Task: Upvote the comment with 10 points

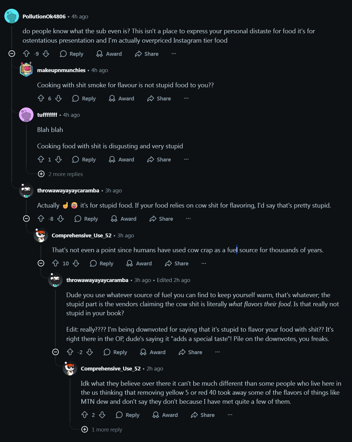Action: (56, 263)
